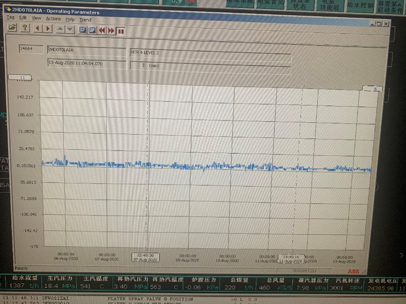This screenshot has width=406, height=304.
Task: Select the 22:48:30 07-Aug-2020 cursor time marker
Action: (x=145, y=257)
